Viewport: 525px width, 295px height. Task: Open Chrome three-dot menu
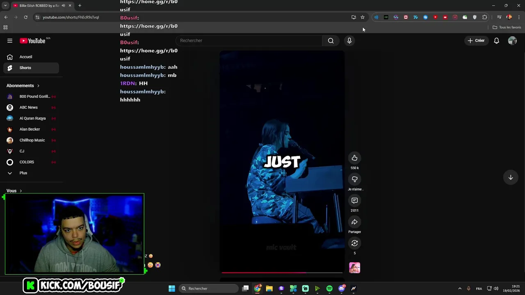click(x=519, y=17)
